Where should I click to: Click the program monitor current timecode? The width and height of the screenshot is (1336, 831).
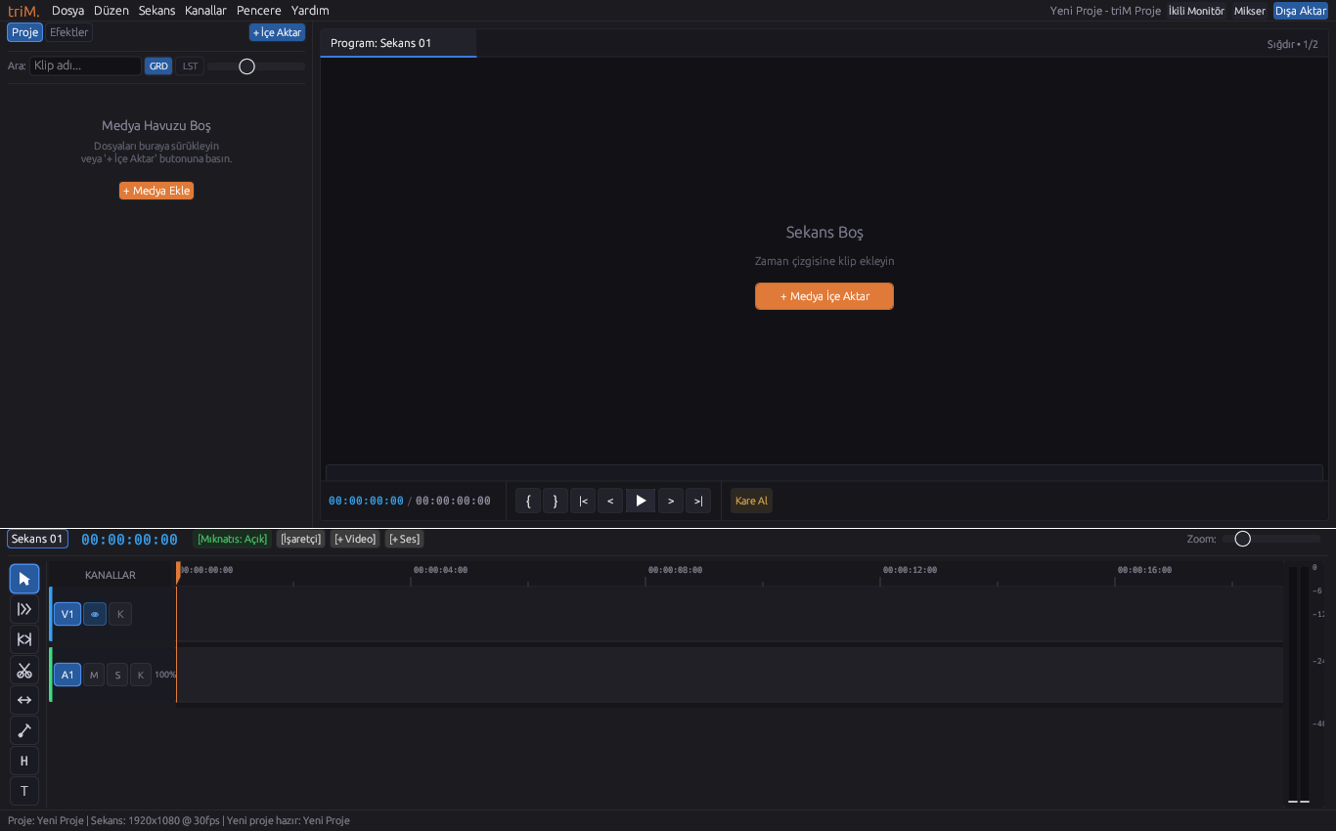(366, 501)
